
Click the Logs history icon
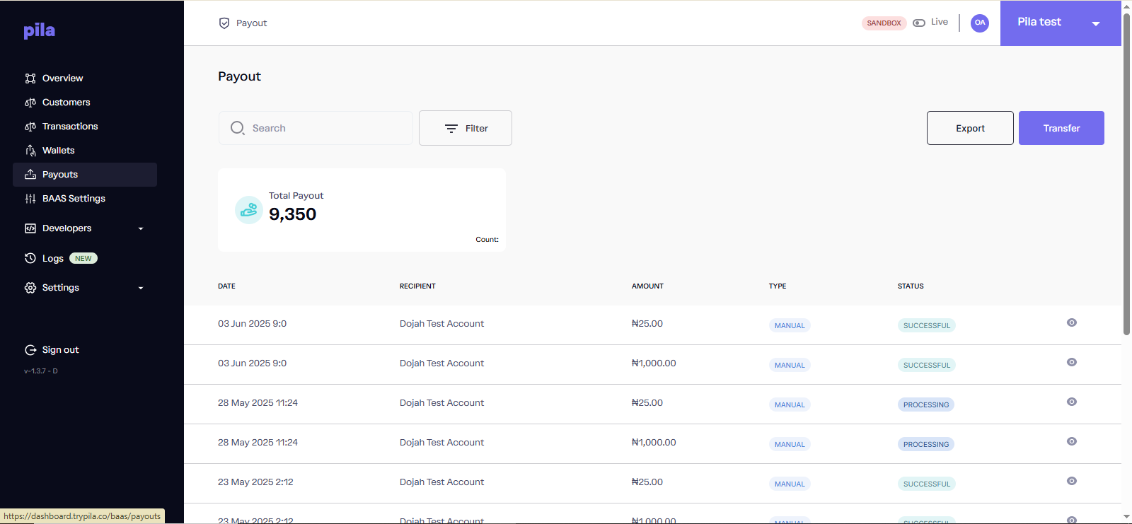[30, 258]
